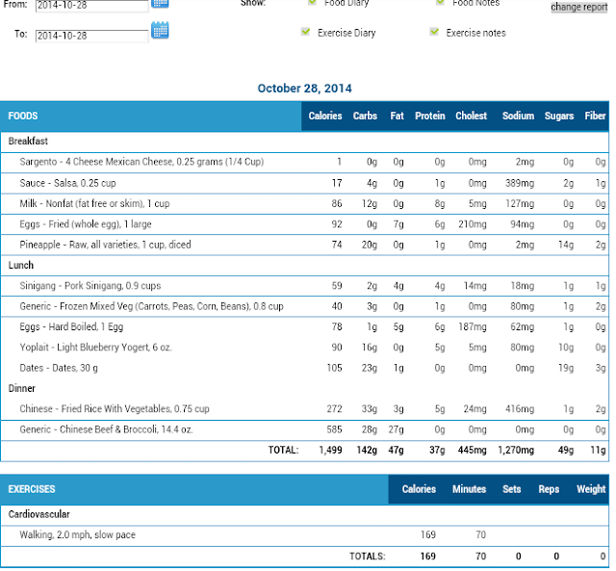Click the Reps column header
This screenshot has width=616, height=571.
[x=549, y=489]
